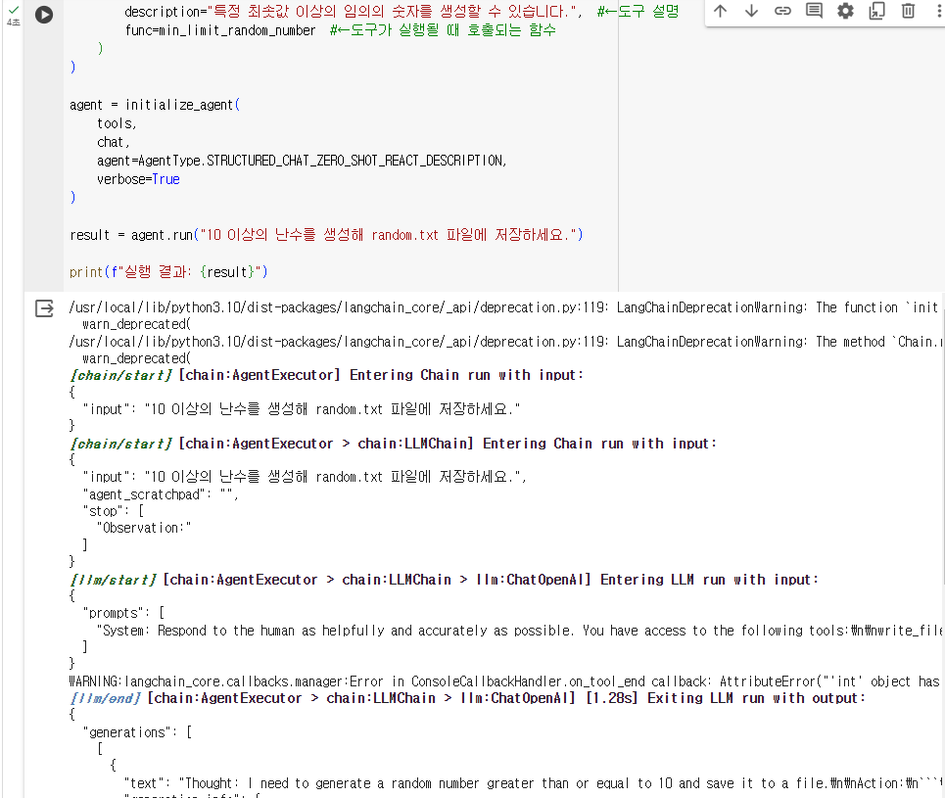The width and height of the screenshot is (945, 798).
Task: Click green execution checkmark status
Action: coord(14,10)
